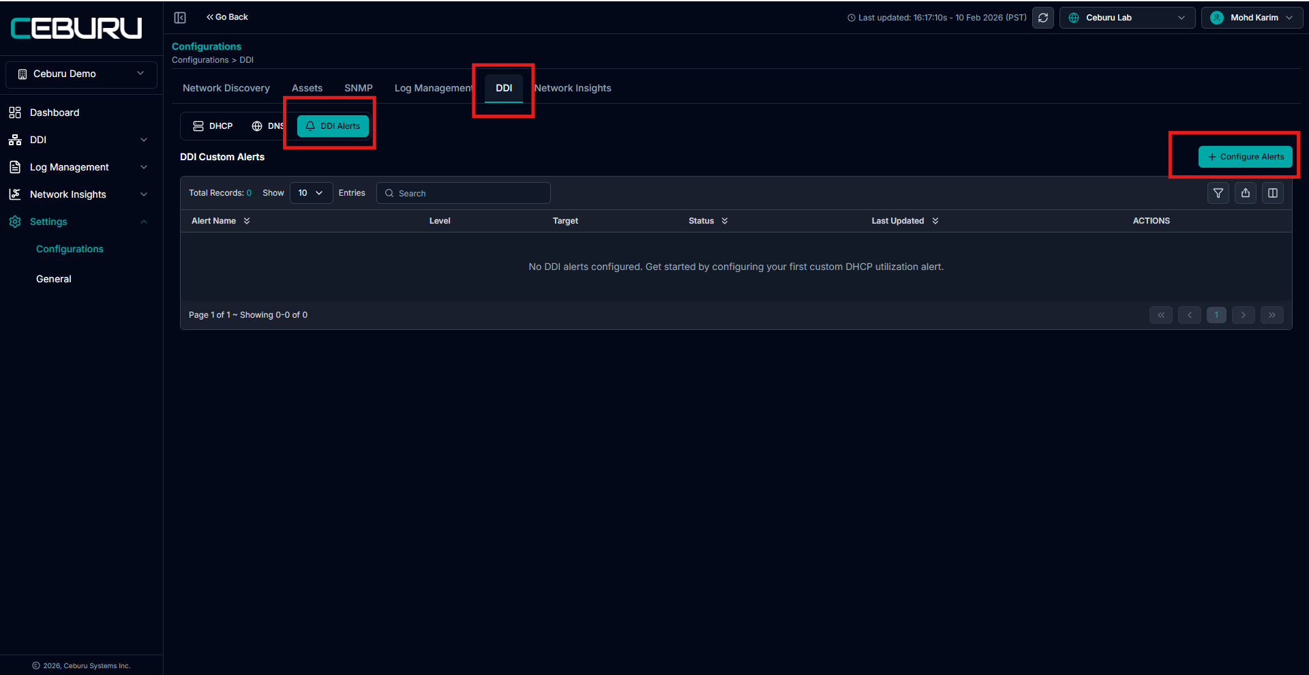Image resolution: width=1309 pixels, height=675 pixels.
Task: Click the DDI network icon in sidebar
Action: 15,140
